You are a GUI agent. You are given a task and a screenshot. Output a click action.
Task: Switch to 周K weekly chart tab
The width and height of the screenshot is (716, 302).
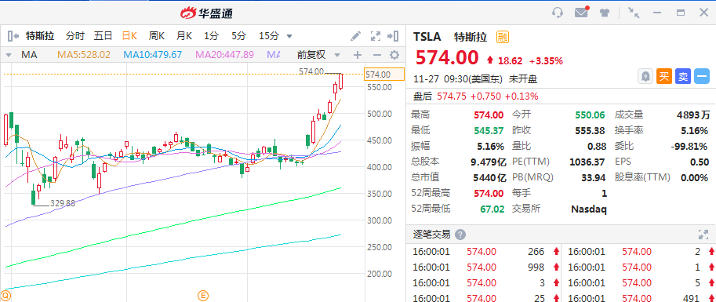[157, 36]
